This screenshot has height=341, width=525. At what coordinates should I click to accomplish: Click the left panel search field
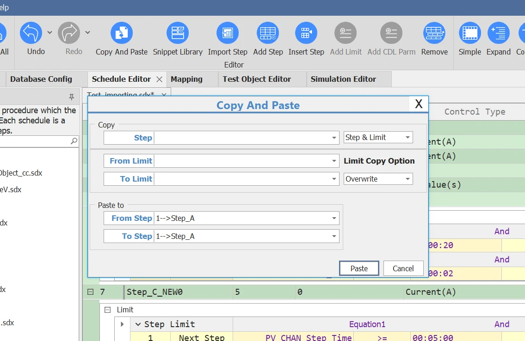[35, 141]
